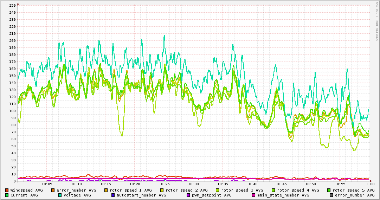Click the orange error_number AVG legend swatch
This screenshot has height=200, width=380.
click(53, 190)
